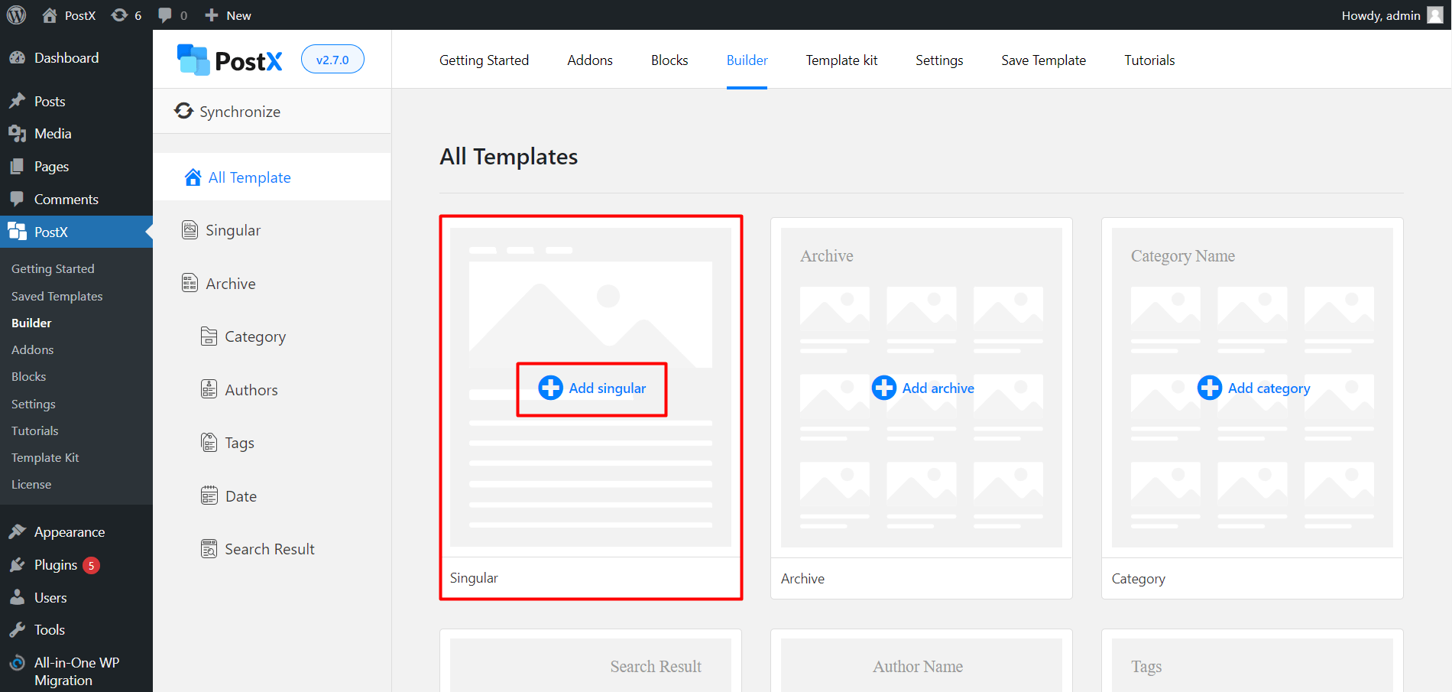Open Plugins in the WordPress menu
Screen dimensions: 1452x692
[56, 565]
